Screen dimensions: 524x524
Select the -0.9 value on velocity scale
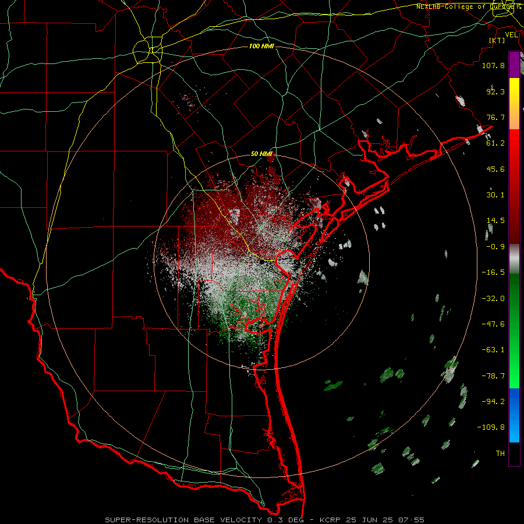pos(495,247)
